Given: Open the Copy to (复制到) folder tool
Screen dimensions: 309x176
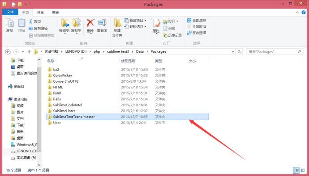Looking at the screenshot, I should (x=76, y=25).
